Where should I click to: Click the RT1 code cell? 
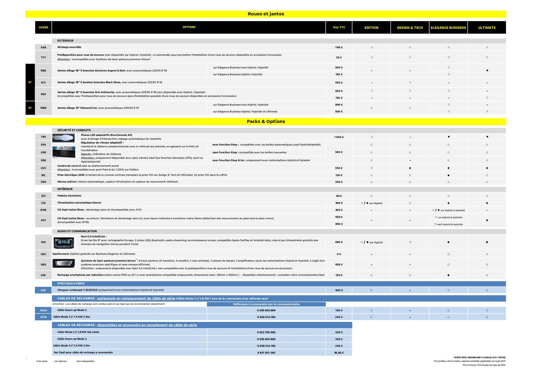[43, 83]
